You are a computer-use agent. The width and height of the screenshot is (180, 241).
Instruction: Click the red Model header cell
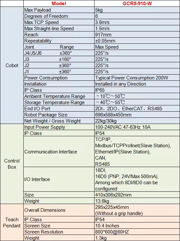pyautogui.click(x=59, y=4)
